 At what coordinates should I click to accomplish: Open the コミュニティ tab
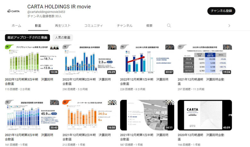94,26
